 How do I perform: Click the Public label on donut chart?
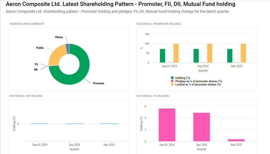pyautogui.click(x=40, y=48)
